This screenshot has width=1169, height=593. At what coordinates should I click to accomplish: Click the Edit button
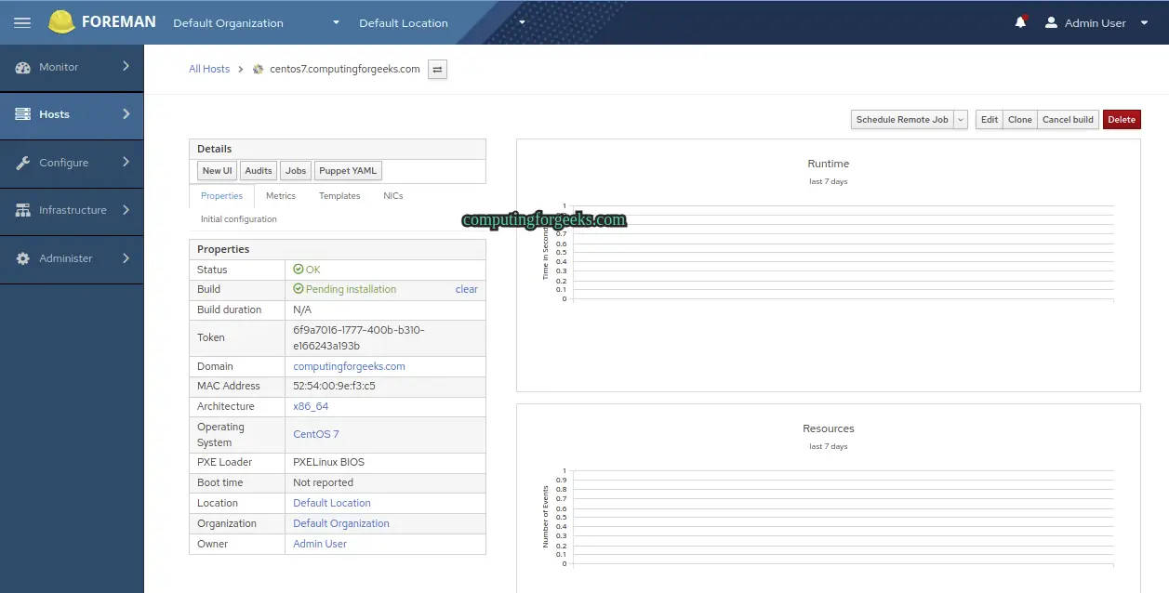pos(989,119)
